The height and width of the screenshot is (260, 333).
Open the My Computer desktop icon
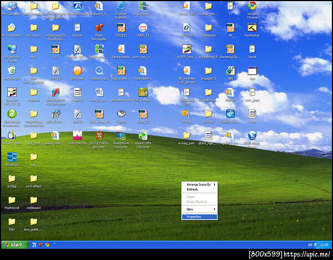(12, 8)
